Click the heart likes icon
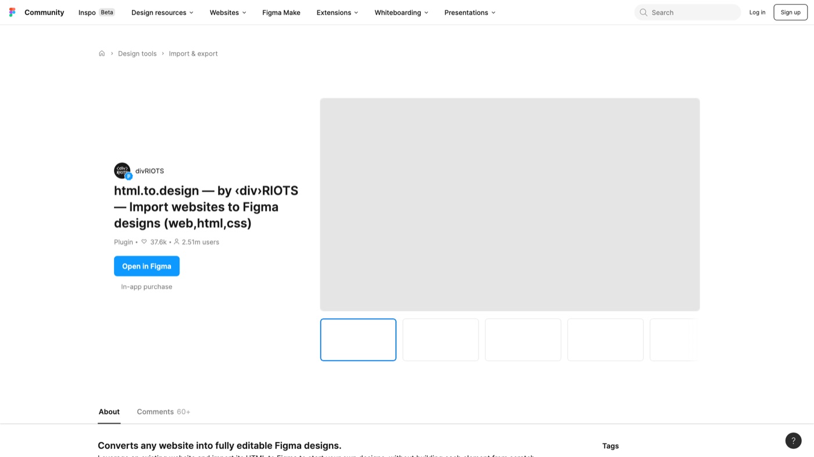Image resolution: width=814 pixels, height=457 pixels. click(x=144, y=242)
